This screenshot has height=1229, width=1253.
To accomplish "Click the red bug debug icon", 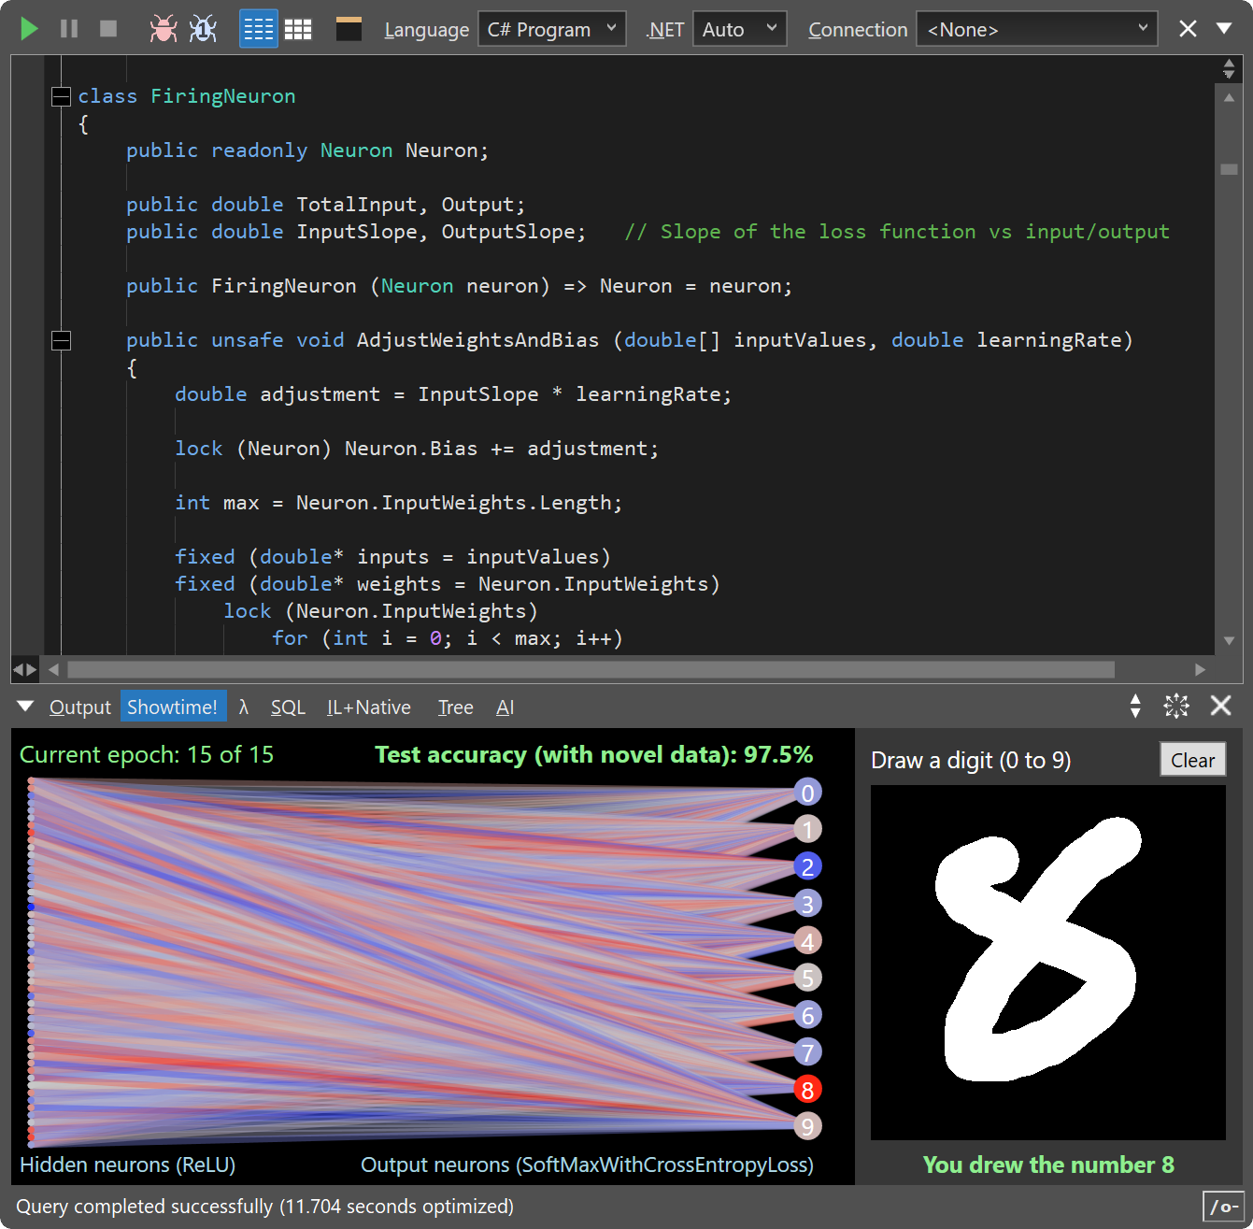I will (163, 29).
